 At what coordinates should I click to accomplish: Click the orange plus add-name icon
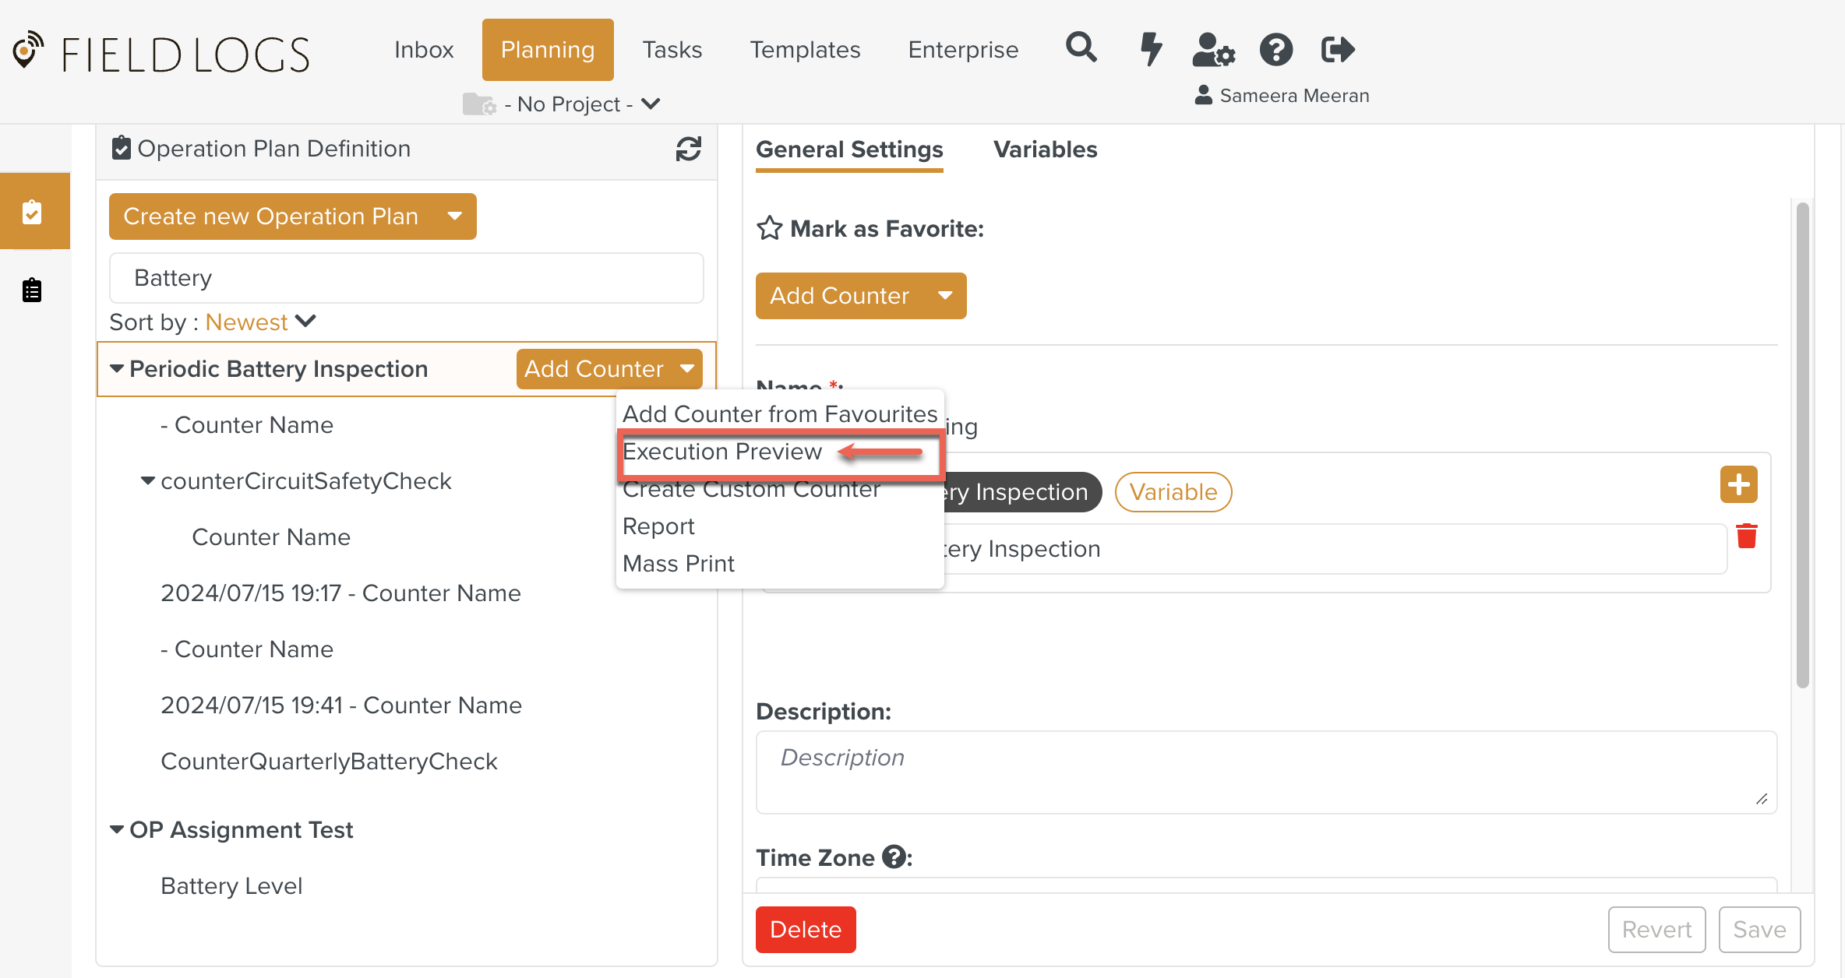pos(1738,485)
